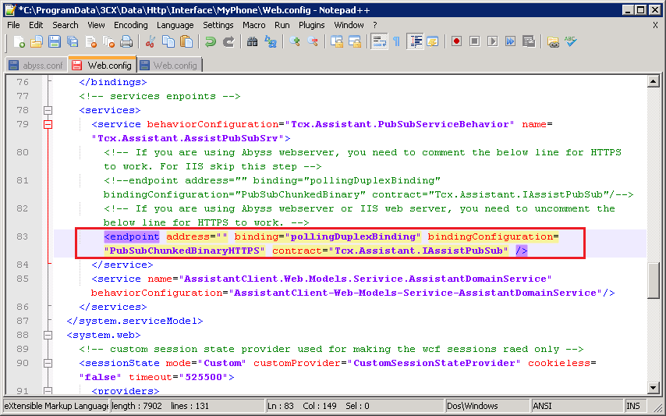The height and width of the screenshot is (416, 666).
Task: Switch to the inactive Web.config tab on the right
Action: point(169,66)
